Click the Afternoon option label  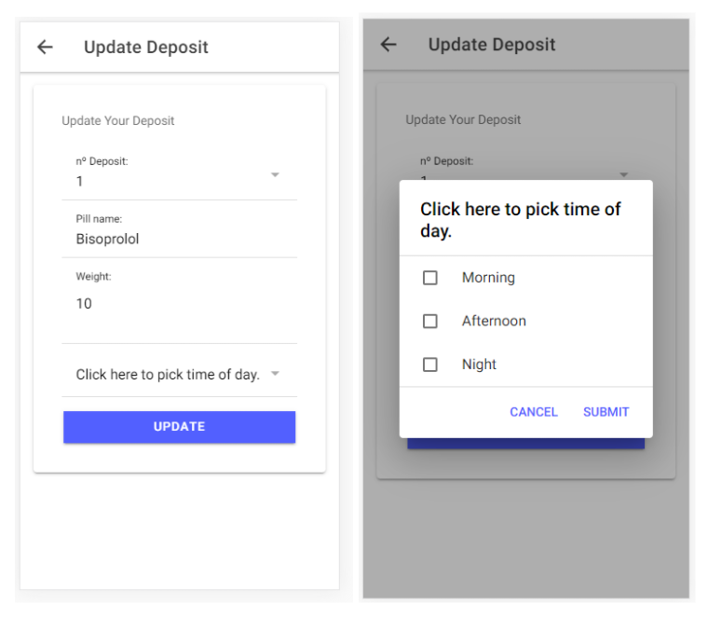[494, 321]
